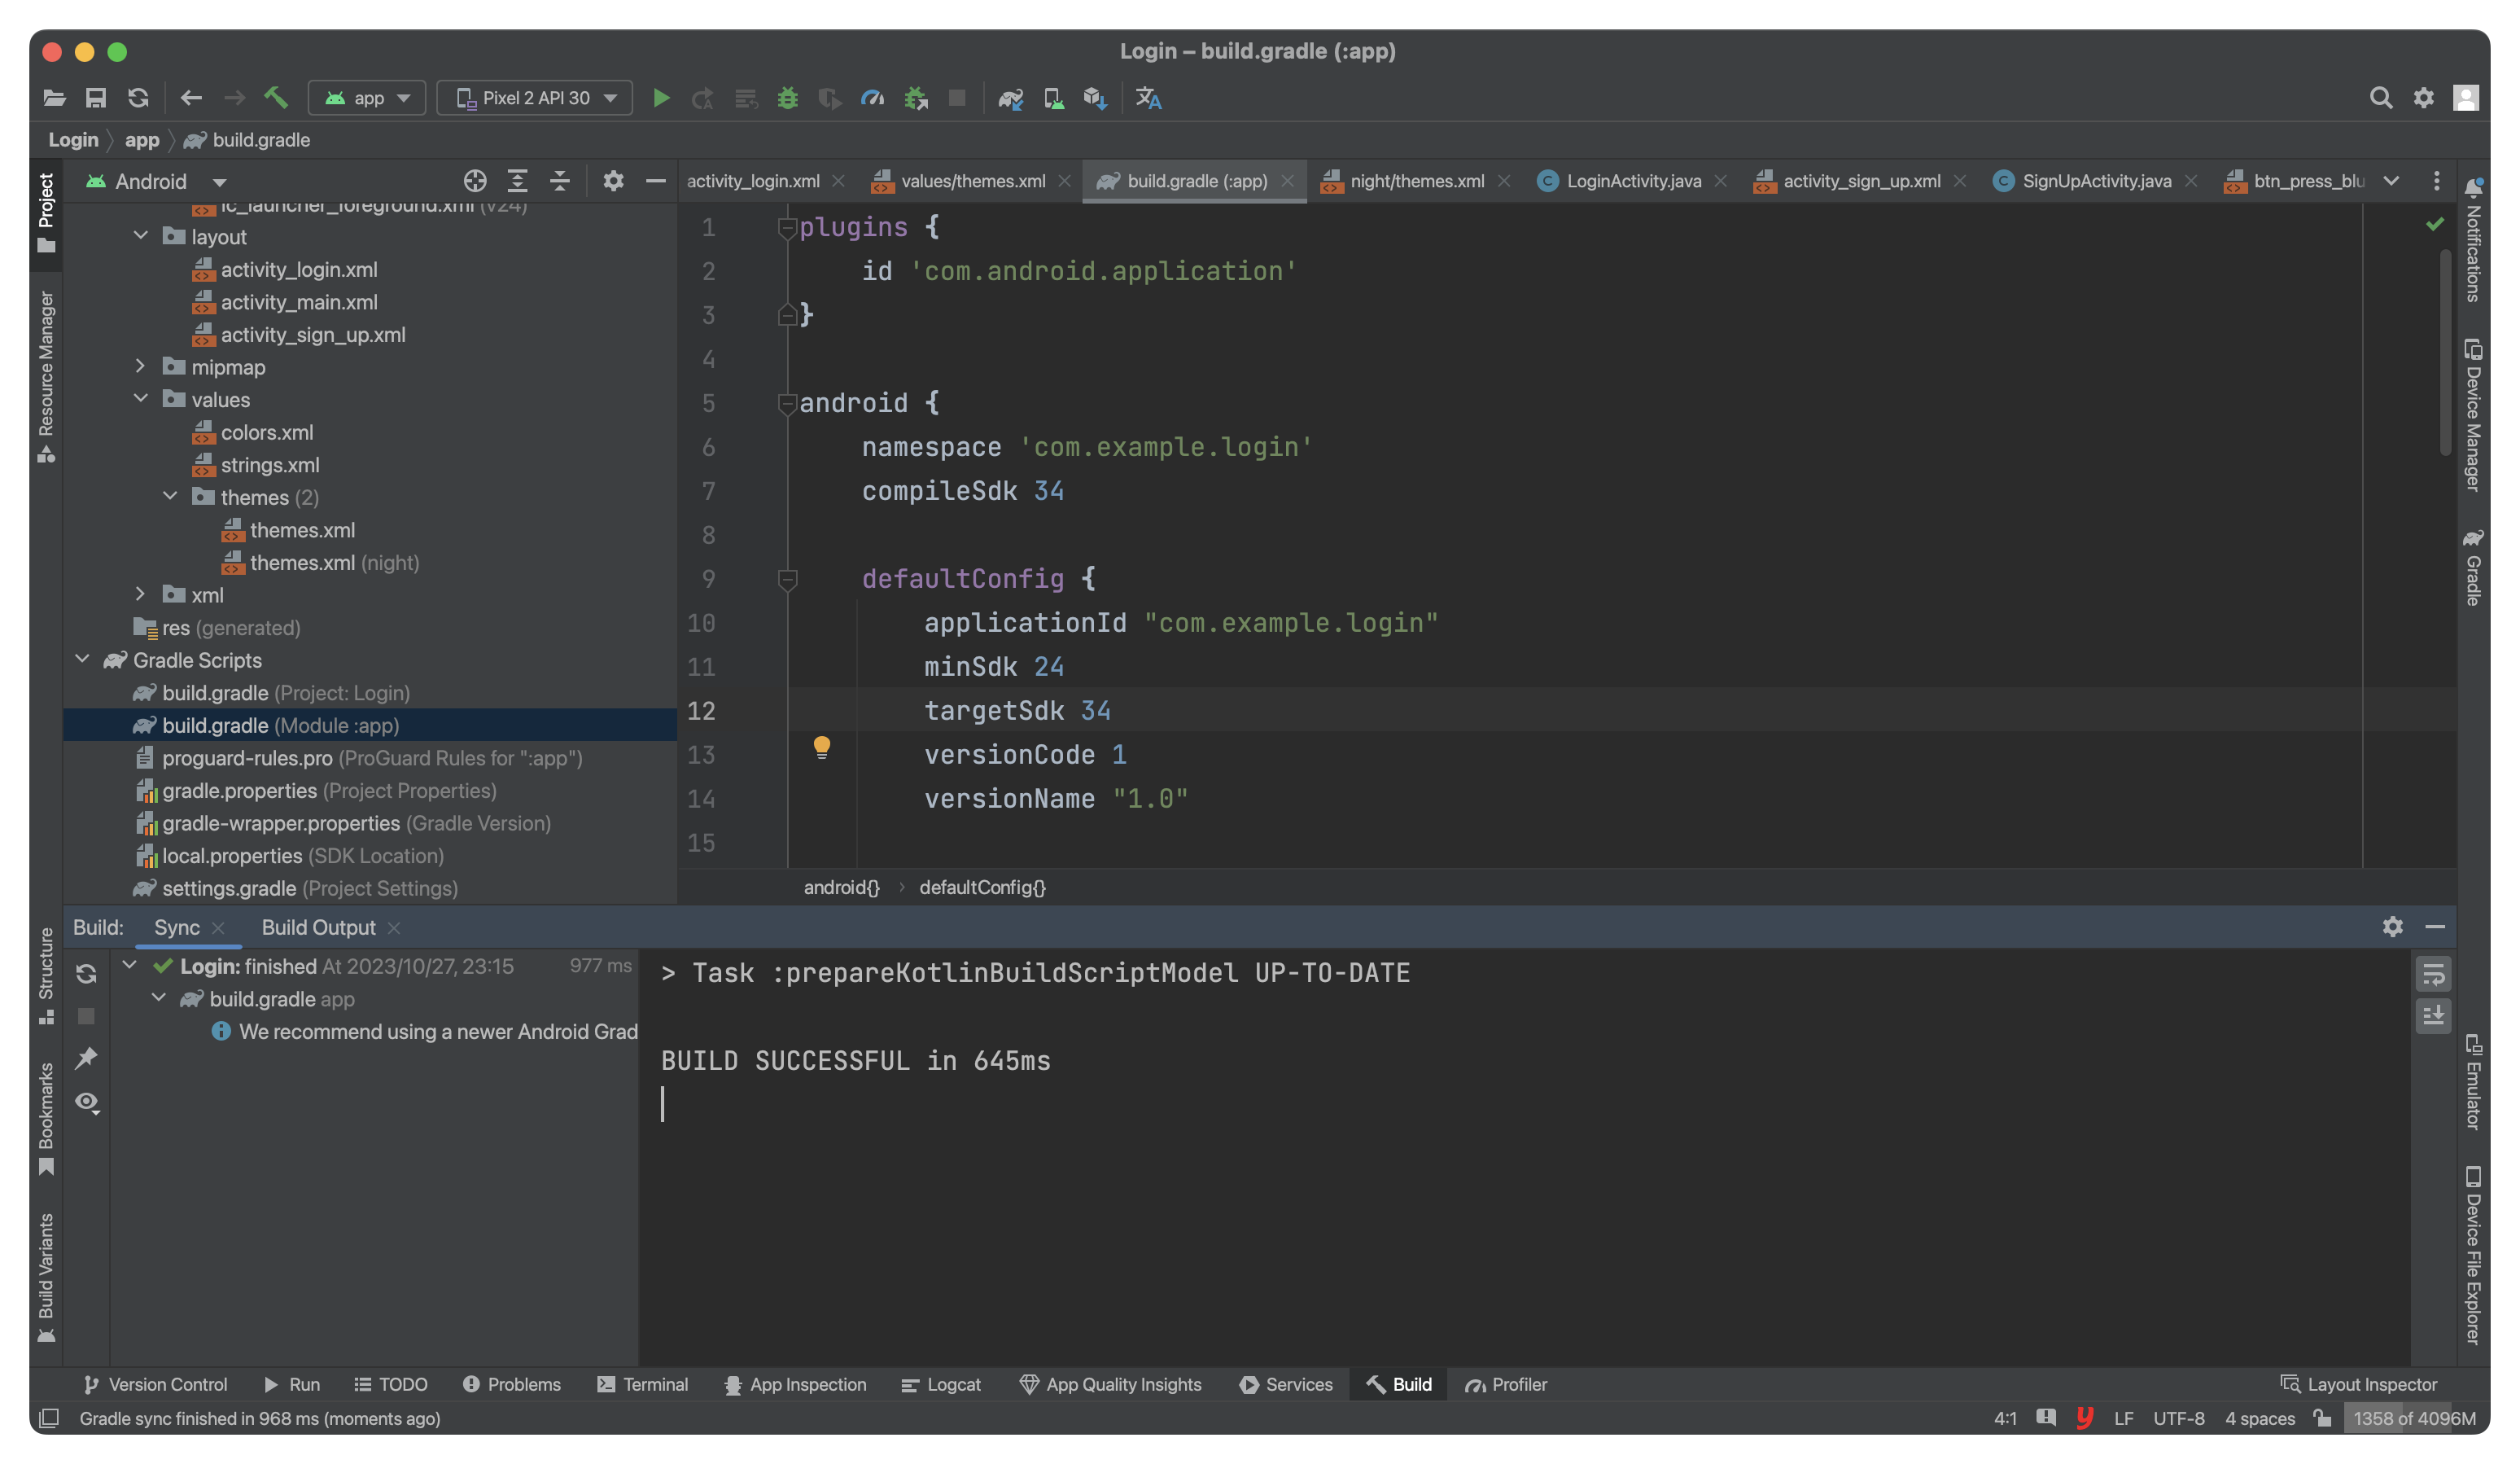Expand the layout folder in project tree
Viewport: 2520px width, 1464px height.
point(138,235)
